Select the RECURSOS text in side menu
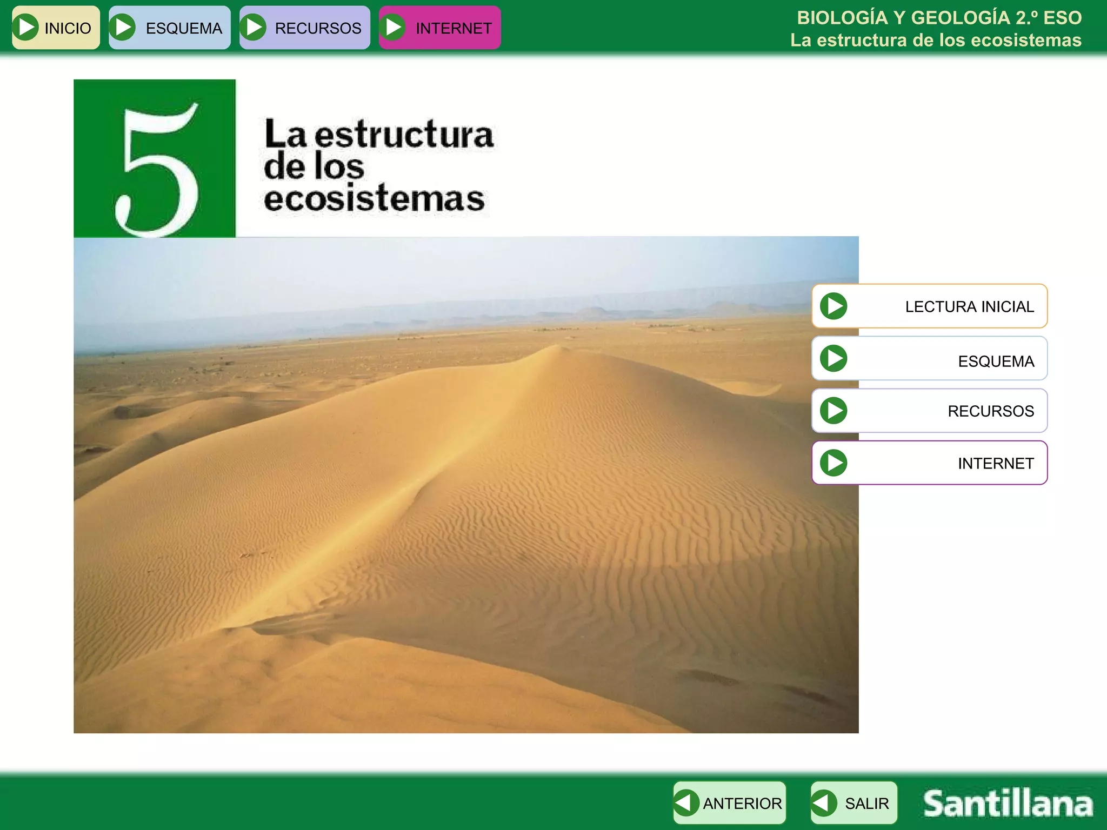This screenshot has height=830, width=1107. pos(990,411)
